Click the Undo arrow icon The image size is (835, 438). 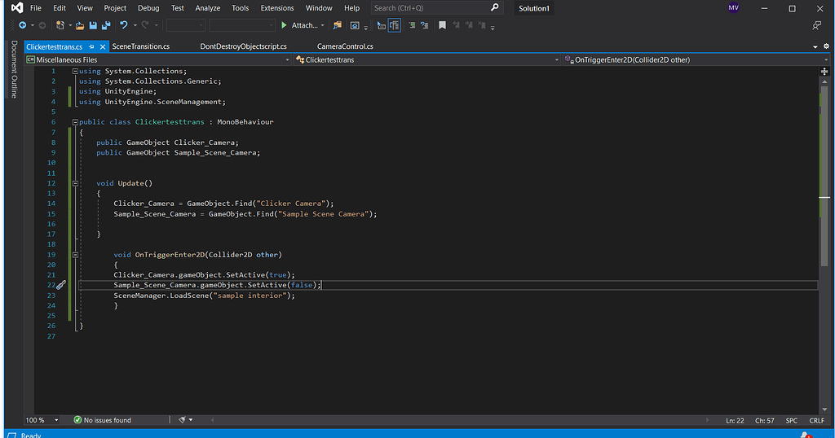[124, 25]
